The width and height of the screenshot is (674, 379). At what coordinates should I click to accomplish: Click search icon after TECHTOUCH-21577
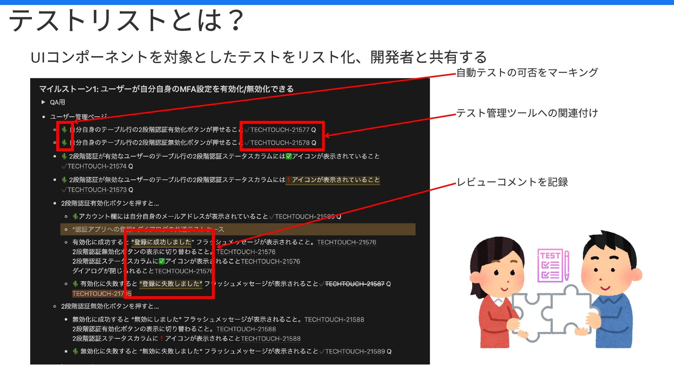click(313, 130)
